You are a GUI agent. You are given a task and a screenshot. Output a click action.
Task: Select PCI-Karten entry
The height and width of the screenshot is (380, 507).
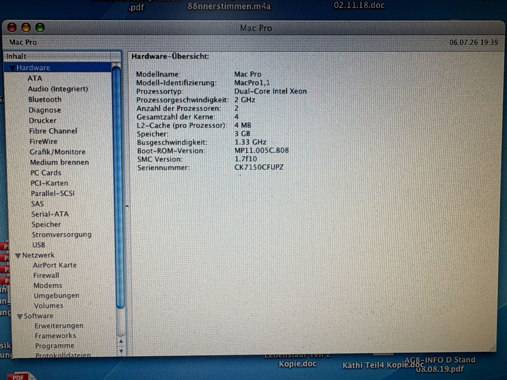50,183
